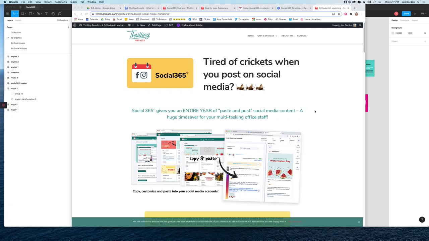Select the Text tool in Figma
Screen dimensions: 429x241
(46, 14)
